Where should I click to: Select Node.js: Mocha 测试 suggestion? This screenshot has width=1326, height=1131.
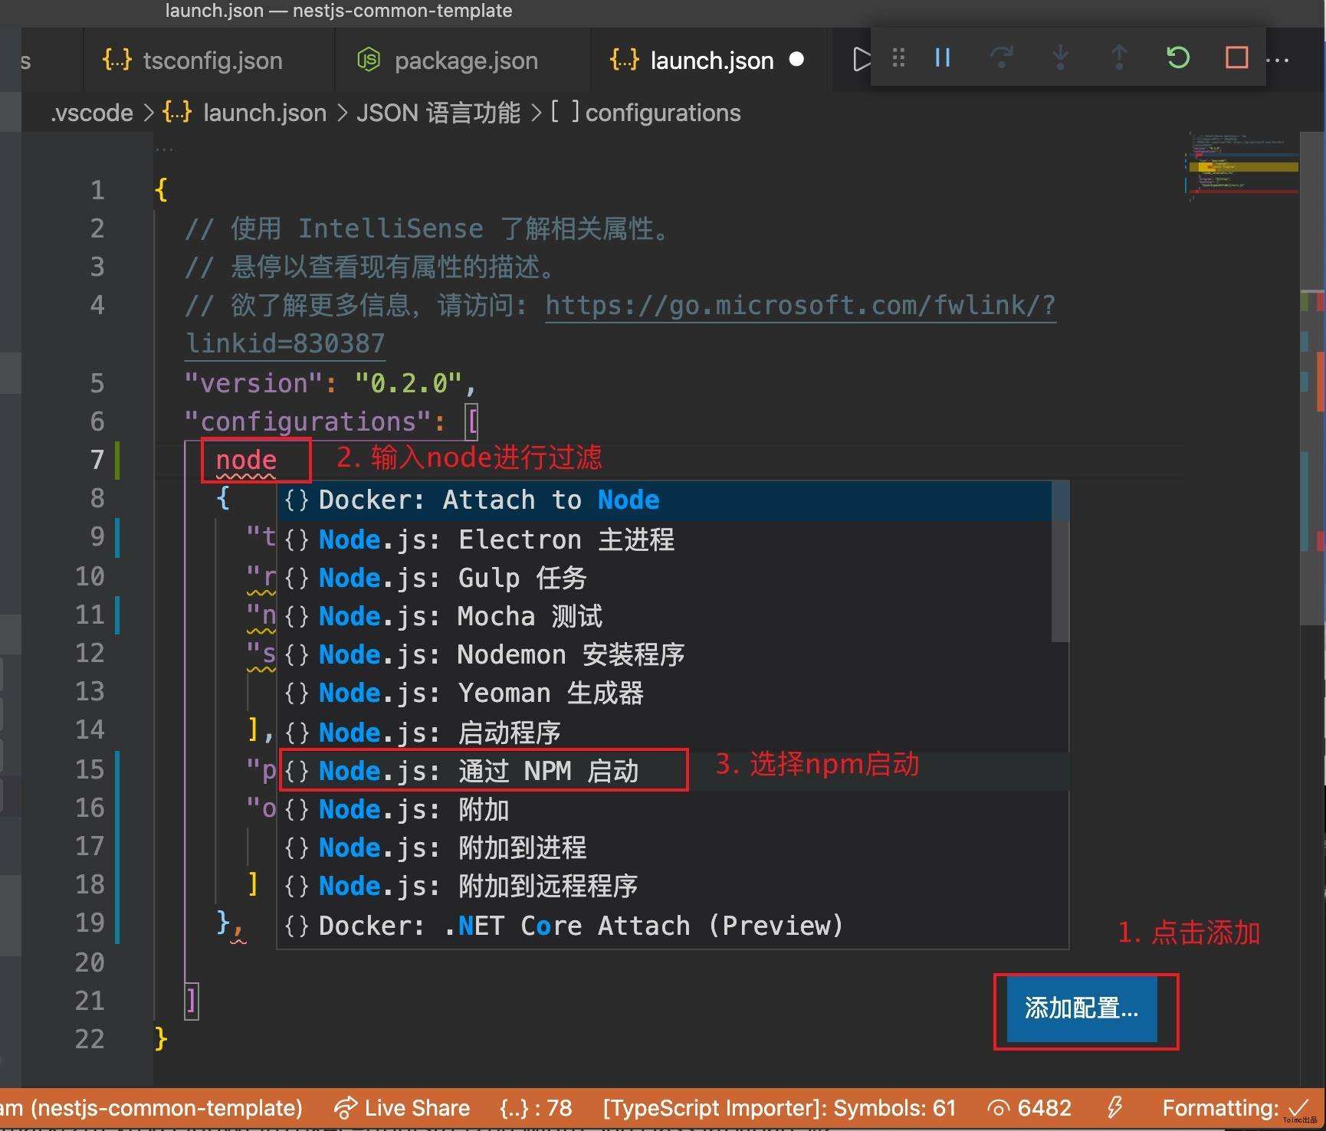click(x=665, y=616)
